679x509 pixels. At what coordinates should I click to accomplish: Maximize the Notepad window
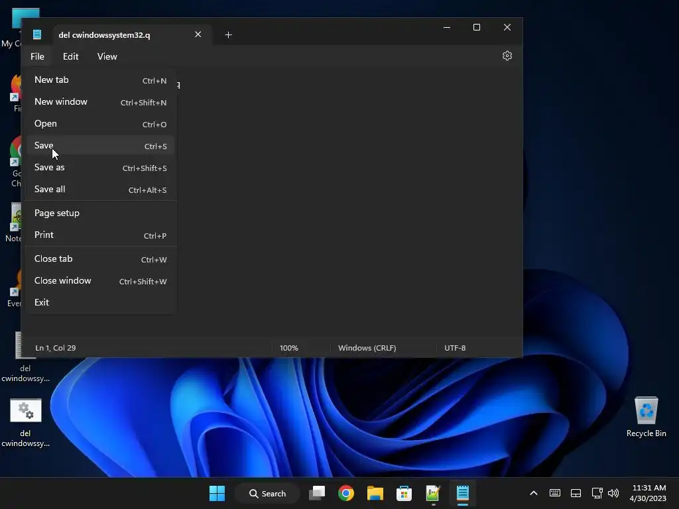click(x=477, y=27)
